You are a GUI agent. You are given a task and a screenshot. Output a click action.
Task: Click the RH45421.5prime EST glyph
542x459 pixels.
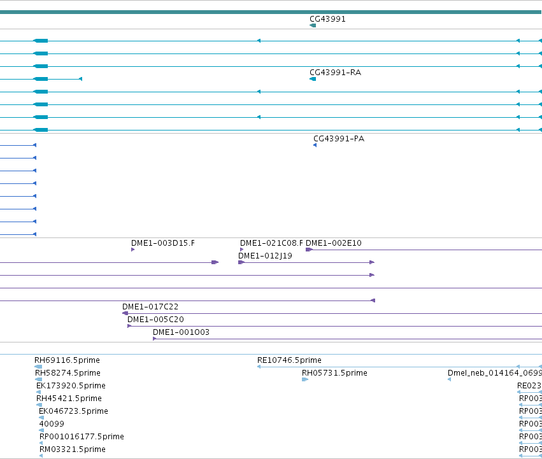(39, 405)
